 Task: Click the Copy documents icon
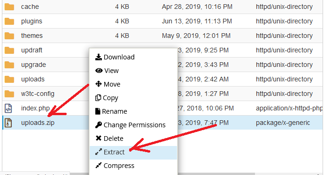98,98
